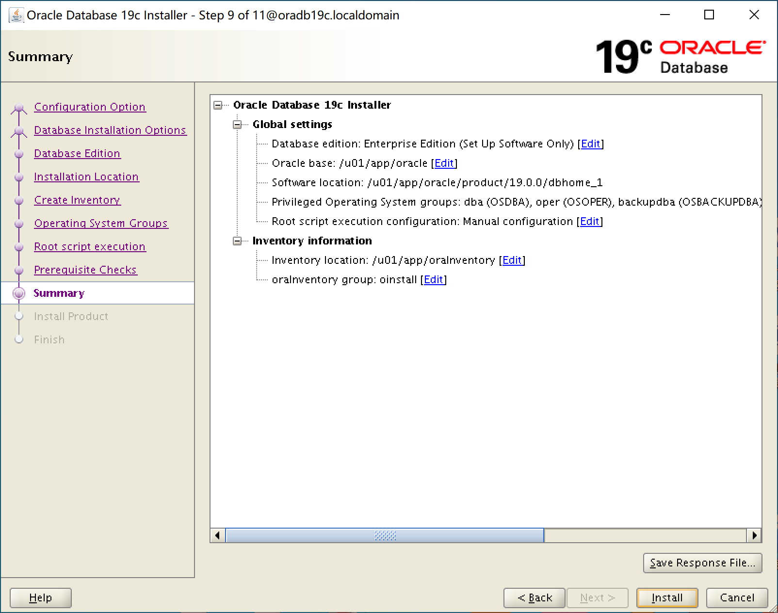Viewport: 778px width, 613px height.
Task: Select the Oracle Database 19c Installer root node
Action: pyautogui.click(x=312, y=105)
